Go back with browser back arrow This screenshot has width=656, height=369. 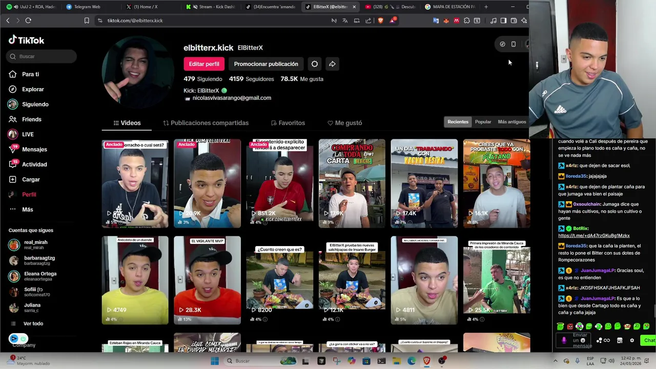tap(8, 20)
